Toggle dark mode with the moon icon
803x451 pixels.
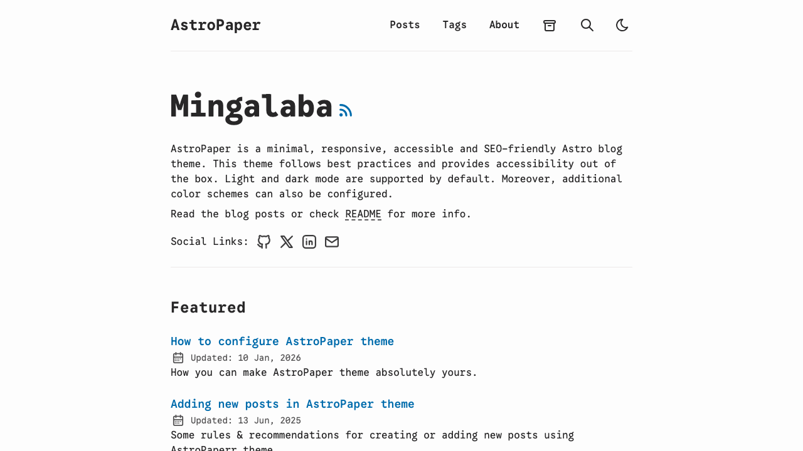620,25
